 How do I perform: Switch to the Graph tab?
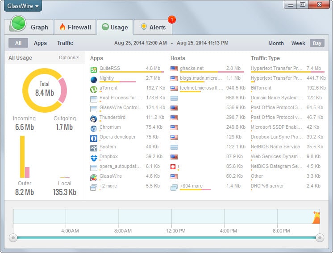click(31, 27)
